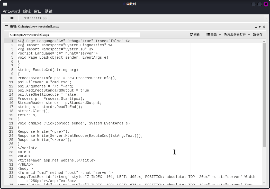This screenshot has width=270, height=189.
Task: Click the psi.Arguments line
Action: click(46, 86)
